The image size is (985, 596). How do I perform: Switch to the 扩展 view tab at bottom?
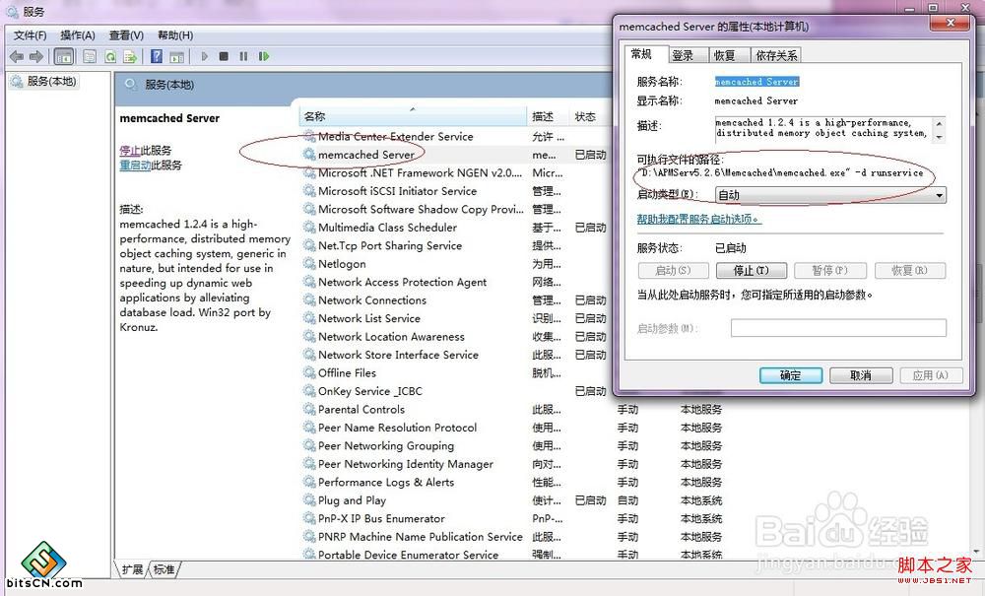point(133,569)
